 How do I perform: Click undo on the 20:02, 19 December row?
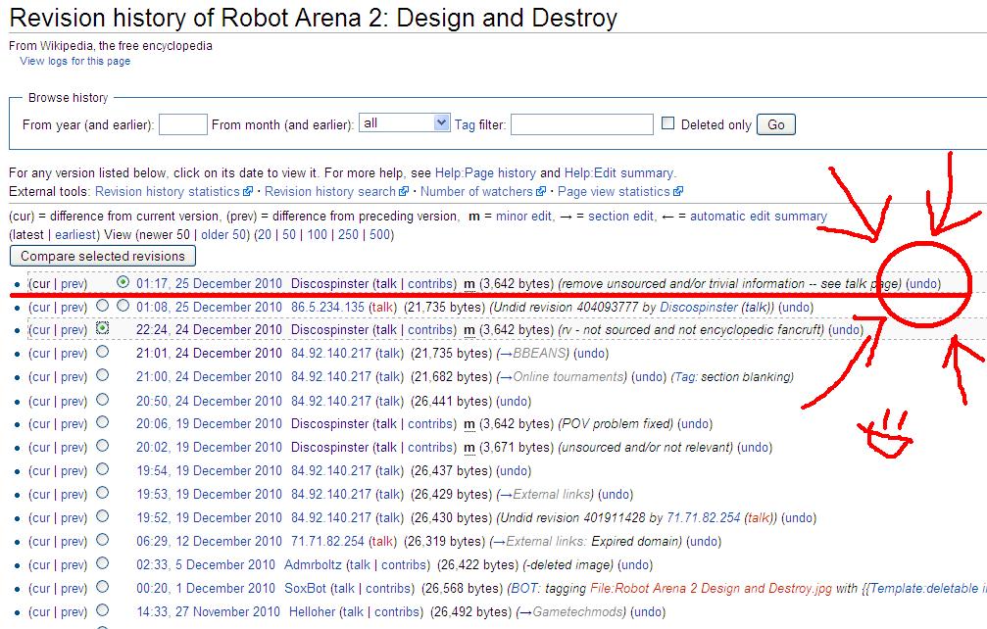(754, 447)
